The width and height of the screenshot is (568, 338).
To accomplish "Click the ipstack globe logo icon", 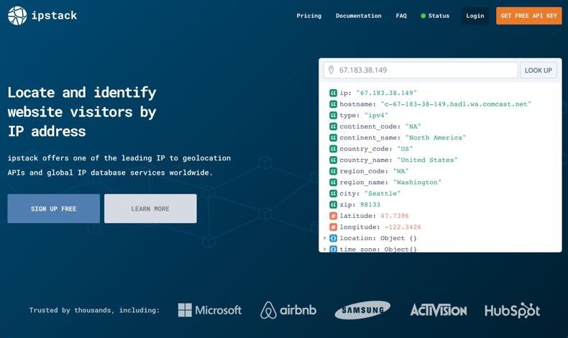I will pos(17,16).
